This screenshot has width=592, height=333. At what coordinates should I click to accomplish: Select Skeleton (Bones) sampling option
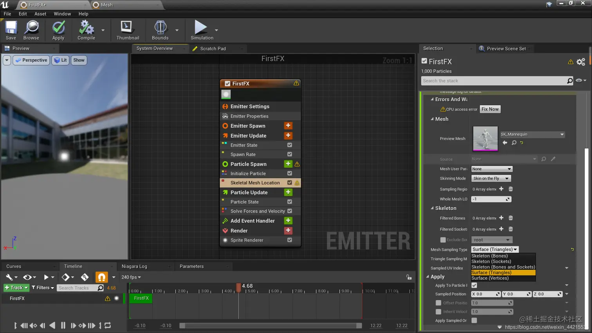tap(503, 256)
